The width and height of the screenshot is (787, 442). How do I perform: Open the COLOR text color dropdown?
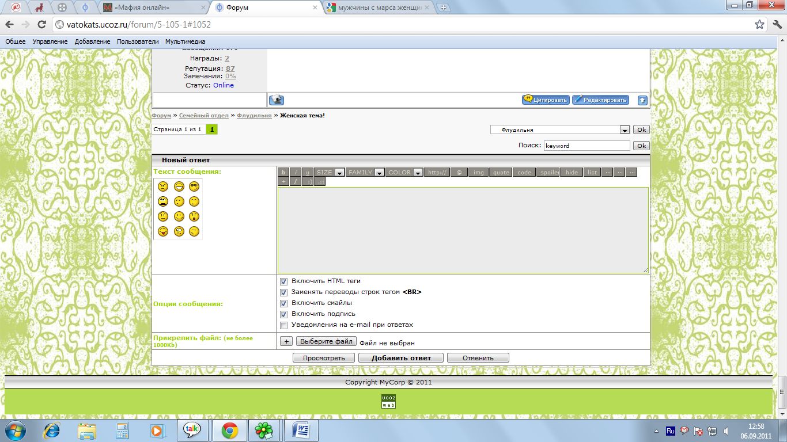point(404,172)
